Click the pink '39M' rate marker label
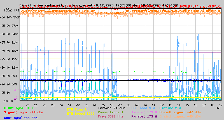Viewport: 224px width, 120px height. tap(17, 90)
